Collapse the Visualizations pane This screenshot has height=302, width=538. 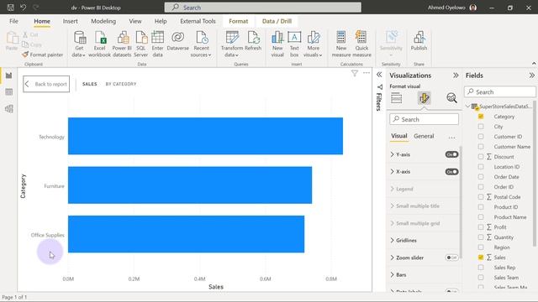point(456,75)
